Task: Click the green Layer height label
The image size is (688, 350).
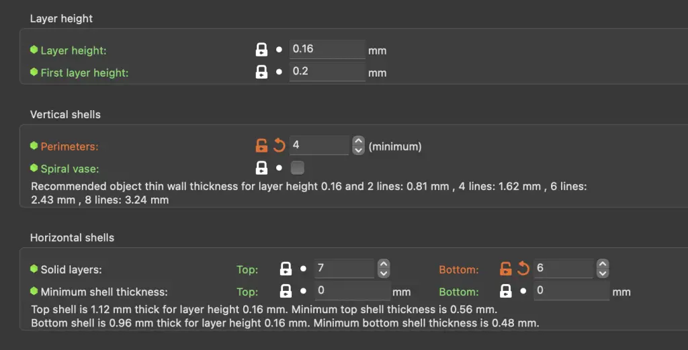Action: [74, 50]
